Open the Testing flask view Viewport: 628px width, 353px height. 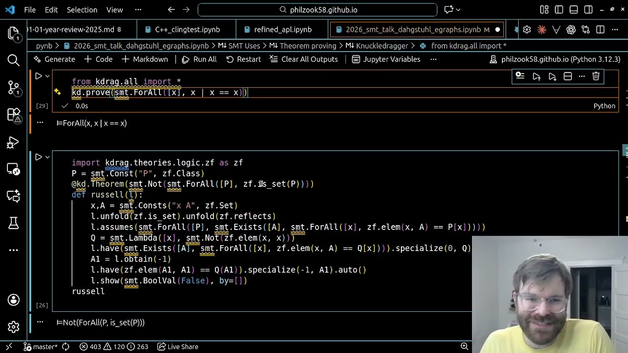[x=13, y=223]
